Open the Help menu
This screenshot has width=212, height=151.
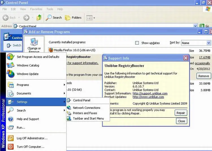click(x=60, y=9)
